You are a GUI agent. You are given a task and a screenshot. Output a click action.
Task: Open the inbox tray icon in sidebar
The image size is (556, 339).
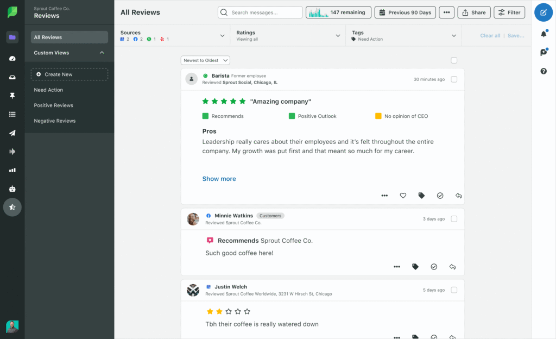12,77
